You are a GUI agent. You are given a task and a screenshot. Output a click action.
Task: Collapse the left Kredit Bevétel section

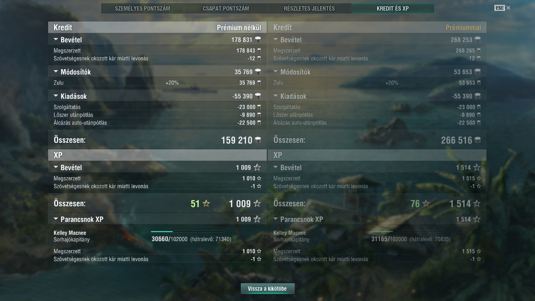(x=56, y=40)
